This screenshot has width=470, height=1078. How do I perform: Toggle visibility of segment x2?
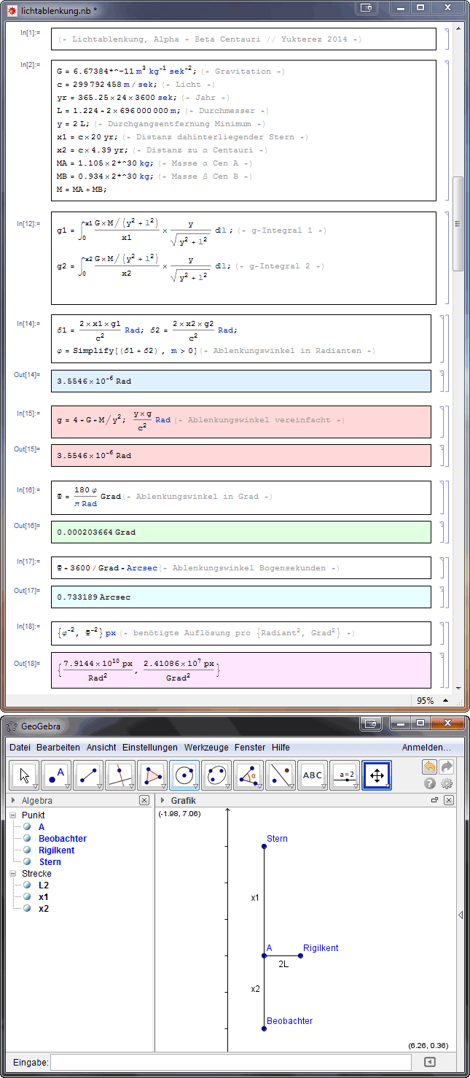point(27,909)
